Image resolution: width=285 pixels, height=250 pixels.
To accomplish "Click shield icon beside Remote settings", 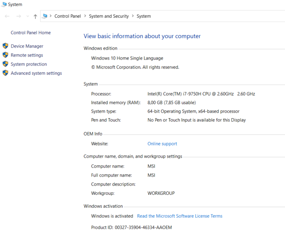I will pos(6,55).
